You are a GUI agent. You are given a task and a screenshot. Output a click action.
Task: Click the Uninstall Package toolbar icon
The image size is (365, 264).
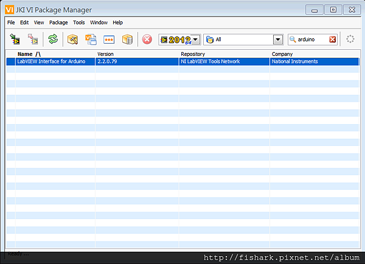point(33,39)
